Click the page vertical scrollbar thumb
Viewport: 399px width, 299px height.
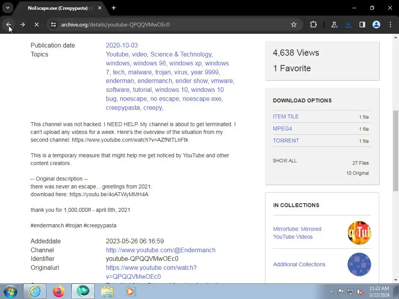(x=395, y=151)
